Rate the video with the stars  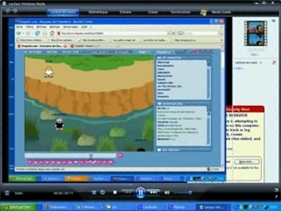[256, 50]
